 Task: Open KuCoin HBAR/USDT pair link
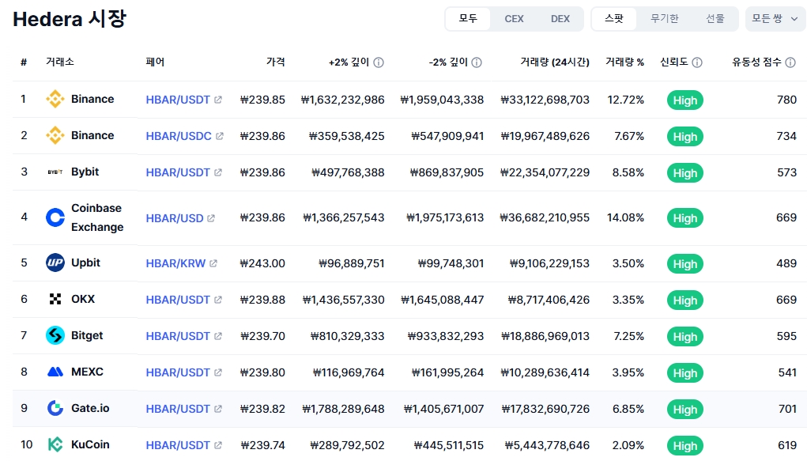pyautogui.click(x=178, y=445)
